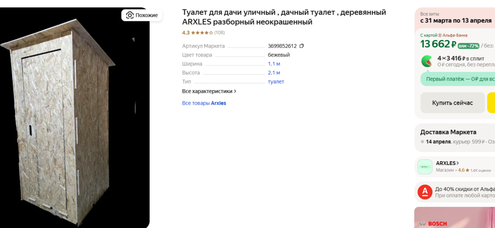Open the reviews count (108)
The width and height of the screenshot is (495, 228).
[219, 33]
